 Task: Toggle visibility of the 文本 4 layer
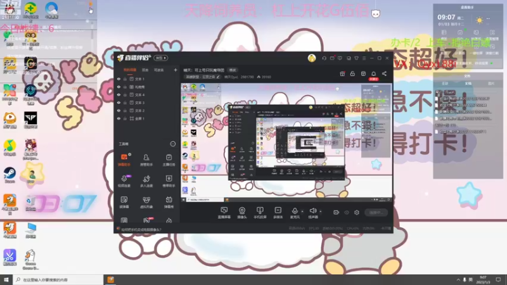119,94
